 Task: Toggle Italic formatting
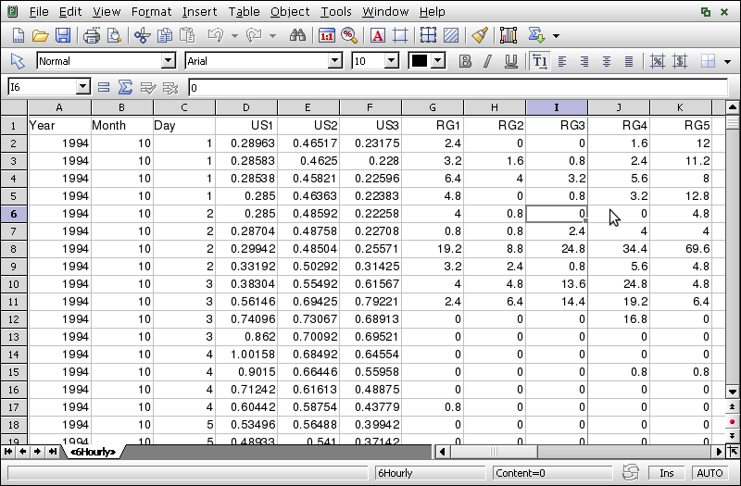[488, 61]
